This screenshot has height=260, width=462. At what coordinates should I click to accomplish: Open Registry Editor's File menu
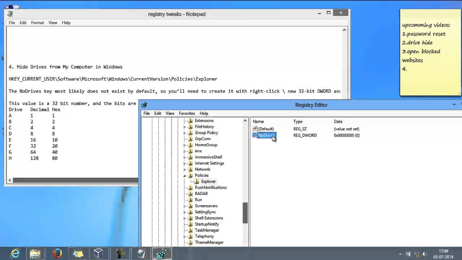tap(147, 113)
